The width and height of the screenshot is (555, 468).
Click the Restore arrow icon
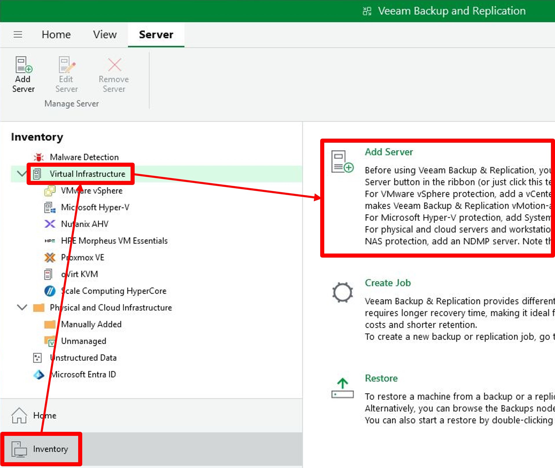click(x=342, y=388)
